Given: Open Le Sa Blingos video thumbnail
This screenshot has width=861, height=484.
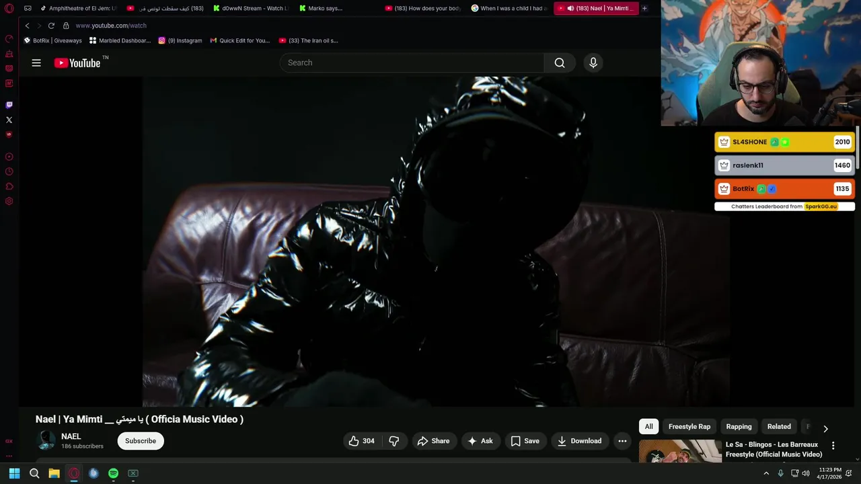Looking at the screenshot, I should coord(680,451).
